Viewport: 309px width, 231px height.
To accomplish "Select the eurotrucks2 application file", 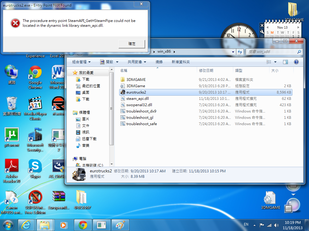I will click(x=205, y=92).
